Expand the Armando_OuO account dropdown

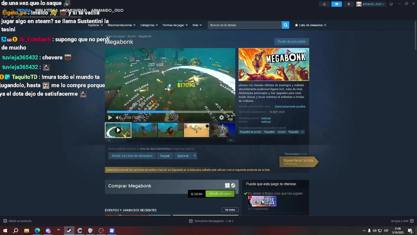point(373,4)
